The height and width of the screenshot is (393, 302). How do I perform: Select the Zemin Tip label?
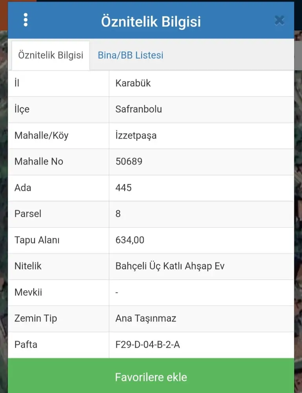[x=35, y=318]
